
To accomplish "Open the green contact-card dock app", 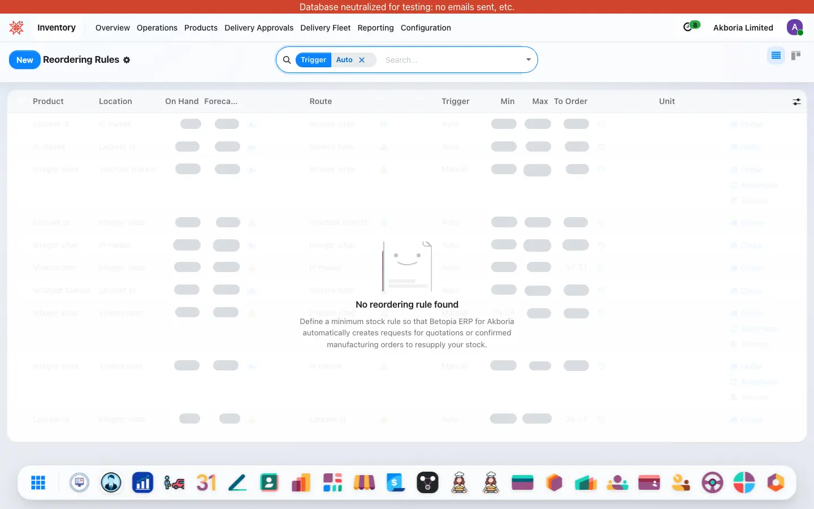I will point(270,482).
